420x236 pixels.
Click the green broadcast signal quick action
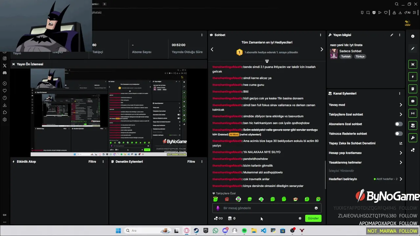click(x=413, y=113)
